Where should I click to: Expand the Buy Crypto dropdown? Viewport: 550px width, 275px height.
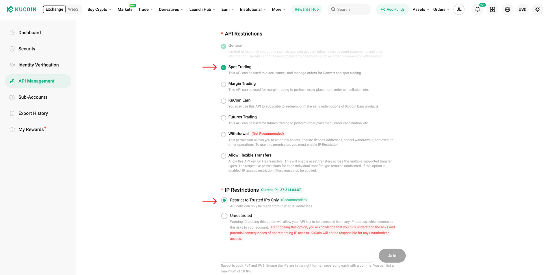[x=99, y=10]
